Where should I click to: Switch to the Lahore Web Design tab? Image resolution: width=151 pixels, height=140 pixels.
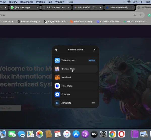point(118,8)
